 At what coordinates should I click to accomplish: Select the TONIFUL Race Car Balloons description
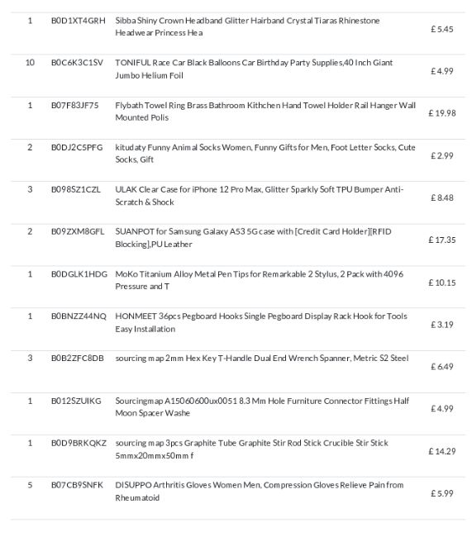254,69
